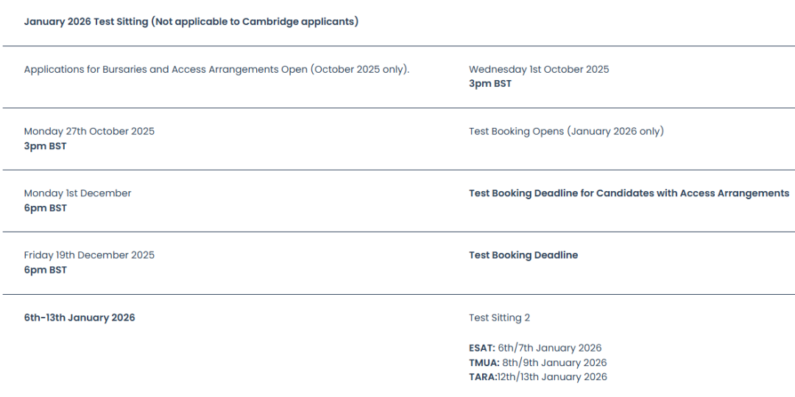Select Applications for Bursaries and Access Arrangements text
Image resolution: width=795 pixels, height=397 pixels.
pyautogui.click(x=216, y=69)
